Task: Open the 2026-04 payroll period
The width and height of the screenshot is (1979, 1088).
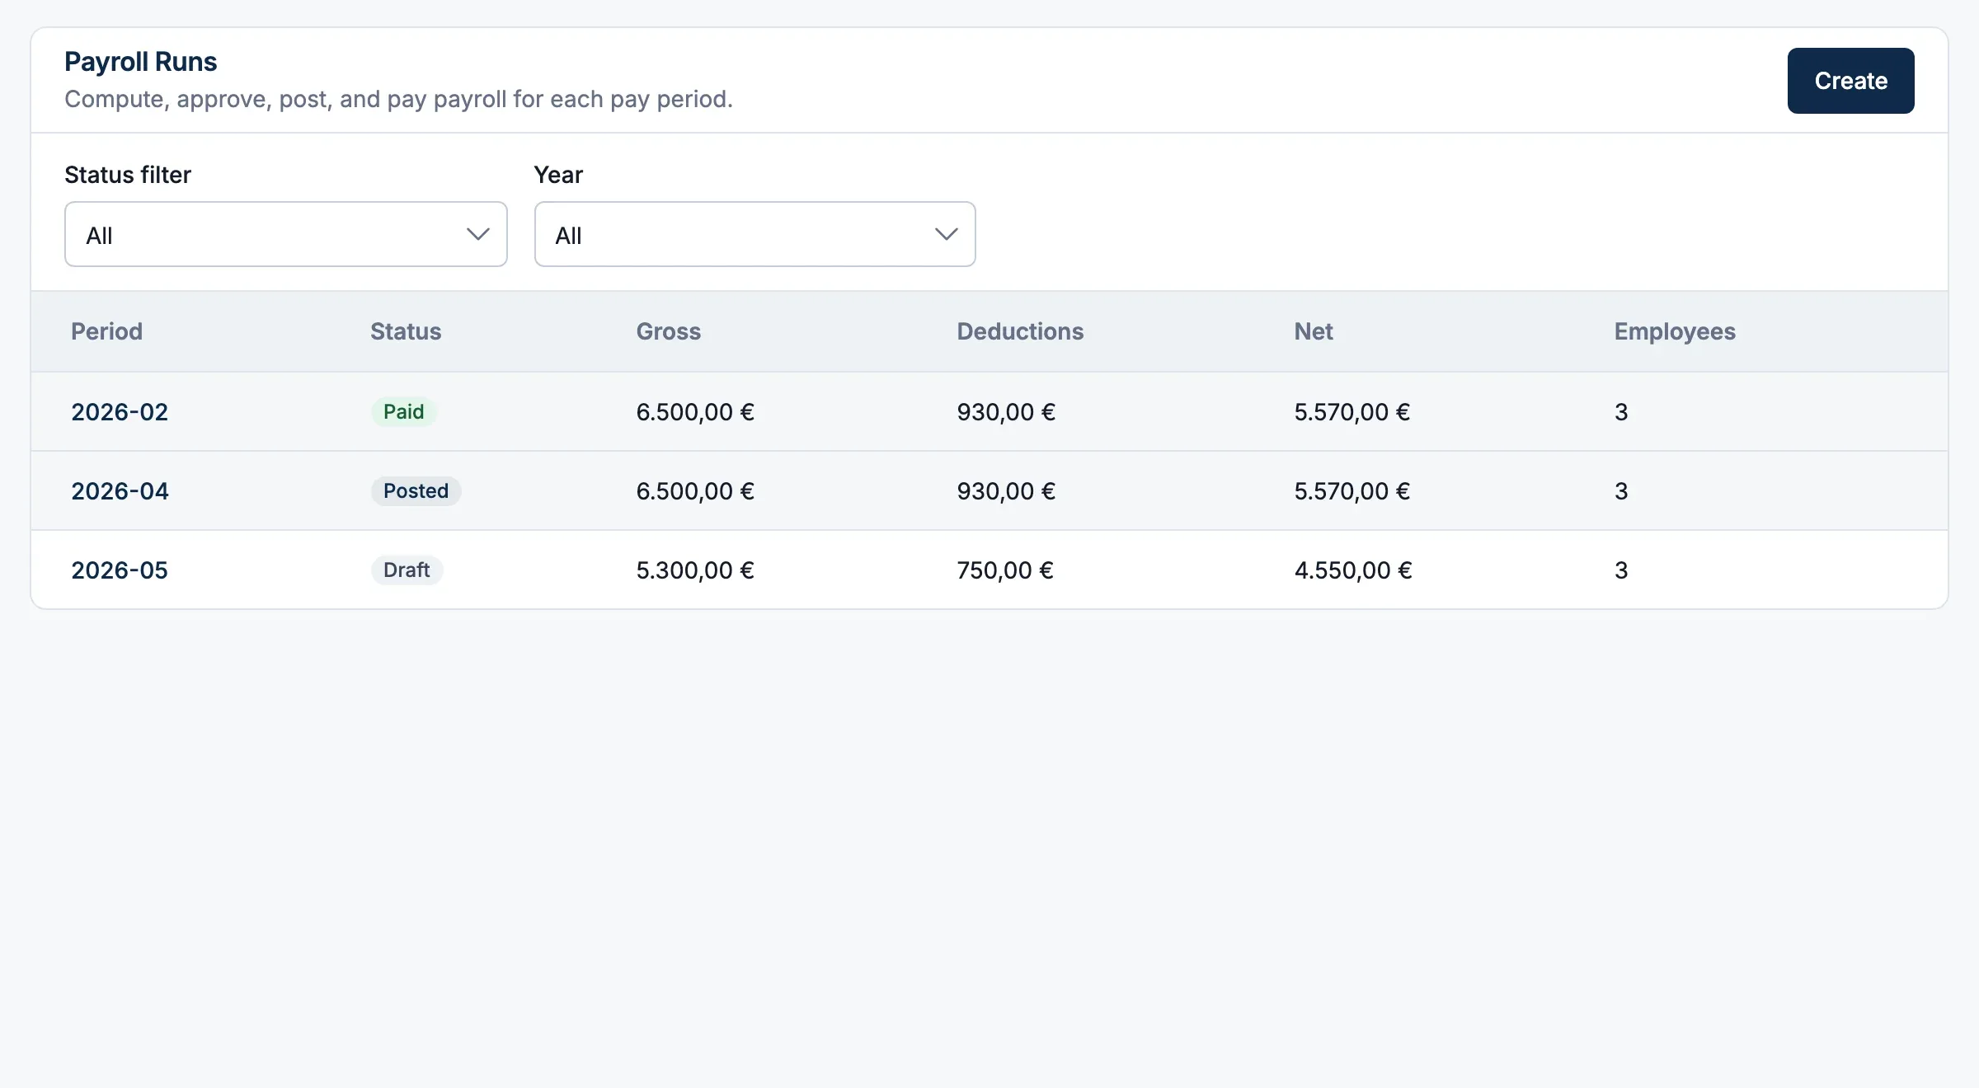Action: [120, 490]
